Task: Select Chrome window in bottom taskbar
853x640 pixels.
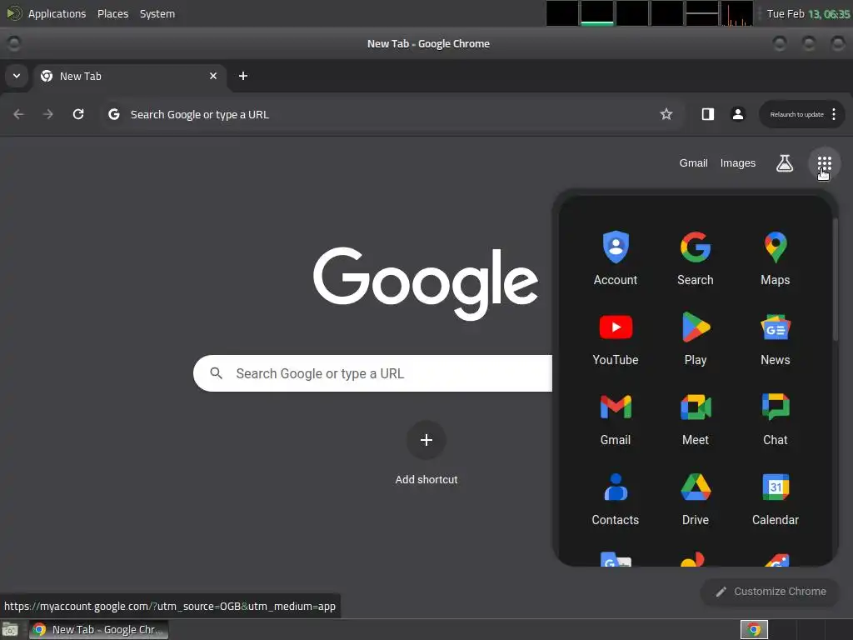Action: click(98, 630)
